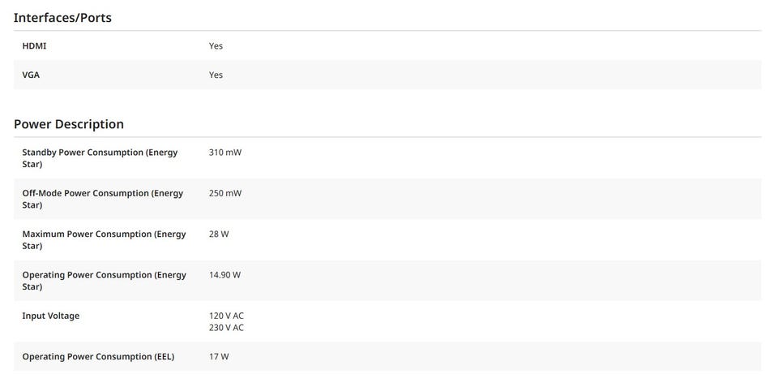Click the 17 W EEL value

[219, 357]
